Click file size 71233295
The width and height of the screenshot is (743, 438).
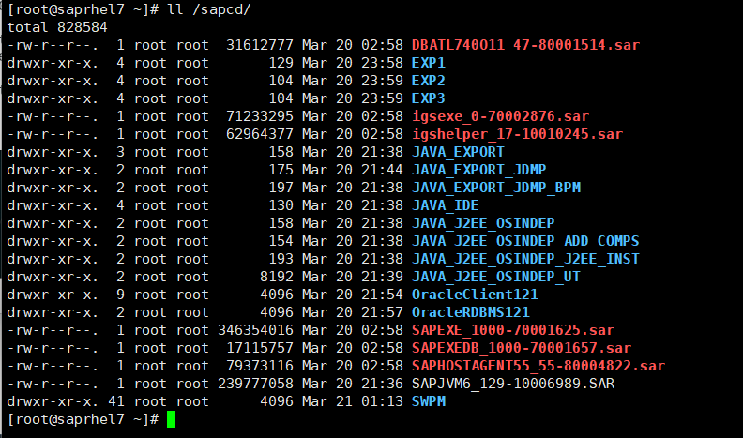pyautogui.click(x=260, y=116)
